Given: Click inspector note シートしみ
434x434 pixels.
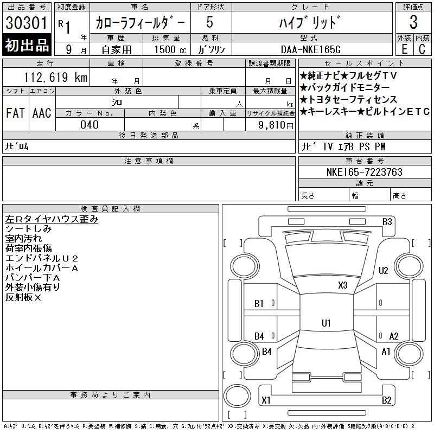Looking at the screenshot, I should point(29,229).
